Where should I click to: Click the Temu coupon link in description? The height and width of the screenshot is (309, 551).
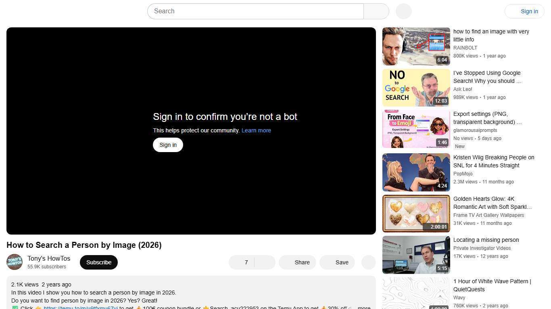tap(80, 307)
